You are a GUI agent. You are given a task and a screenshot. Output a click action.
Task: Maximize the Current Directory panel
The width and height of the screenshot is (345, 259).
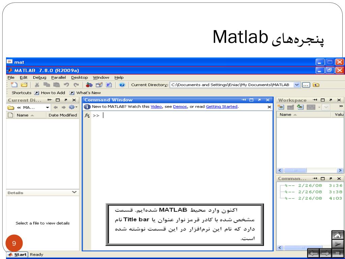tap(58, 100)
